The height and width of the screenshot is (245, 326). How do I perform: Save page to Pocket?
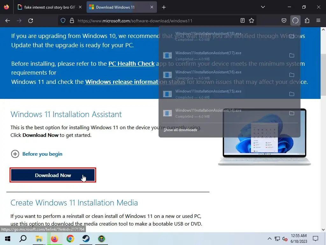(x=284, y=20)
